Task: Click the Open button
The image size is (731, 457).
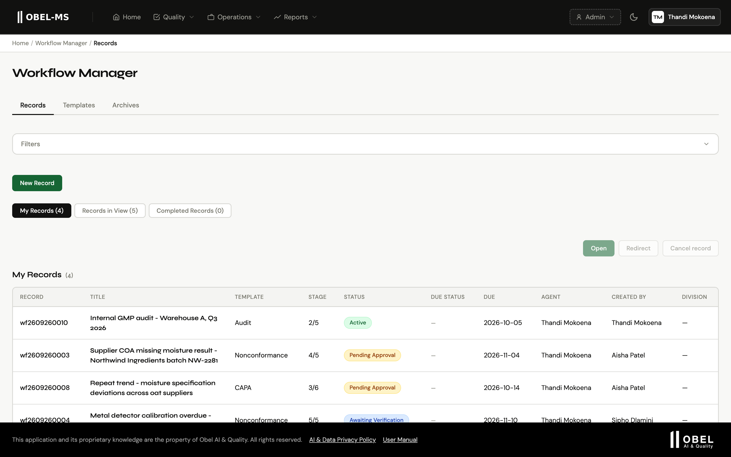Action: 599,248
